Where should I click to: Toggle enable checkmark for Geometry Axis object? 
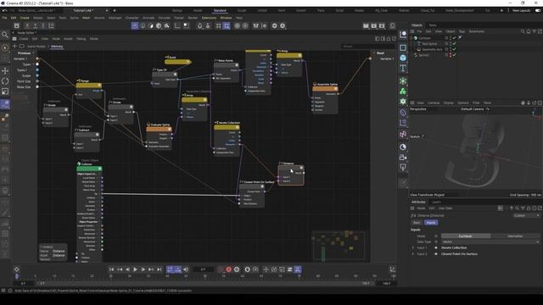point(455,49)
